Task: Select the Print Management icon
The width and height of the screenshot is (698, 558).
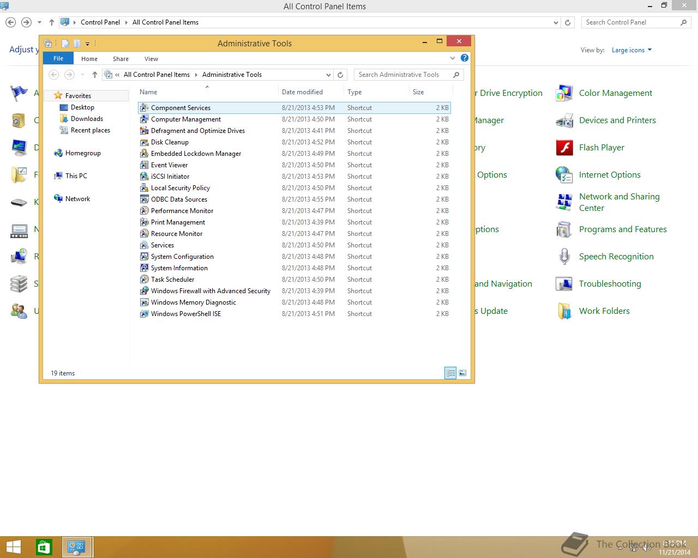Action: click(144, 222)
